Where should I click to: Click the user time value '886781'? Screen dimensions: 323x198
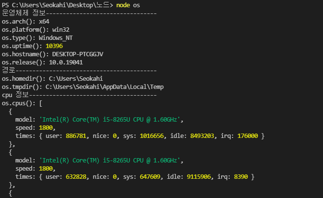tap(76, 136)
